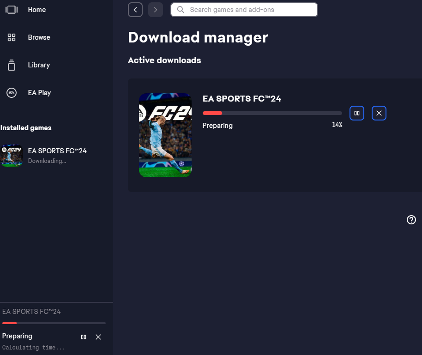Image resolution: width=422 pixels, height=355 pixels.
Task: Click the magnifier search icon
Action: [x=181, y=10]
